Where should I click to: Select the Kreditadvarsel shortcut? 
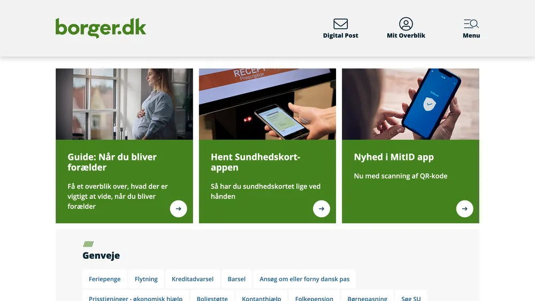tap(193, 279)
